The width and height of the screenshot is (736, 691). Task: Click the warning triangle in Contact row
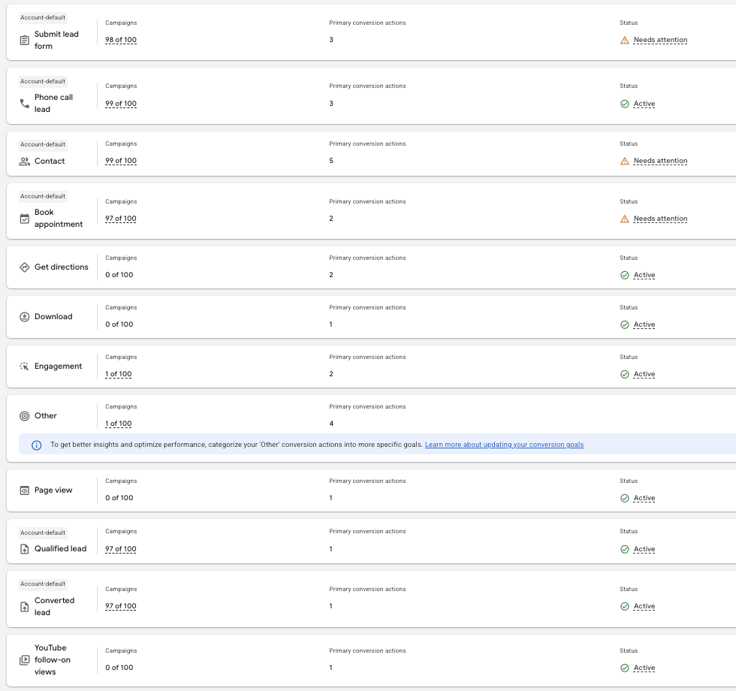(x=624, y=161)
